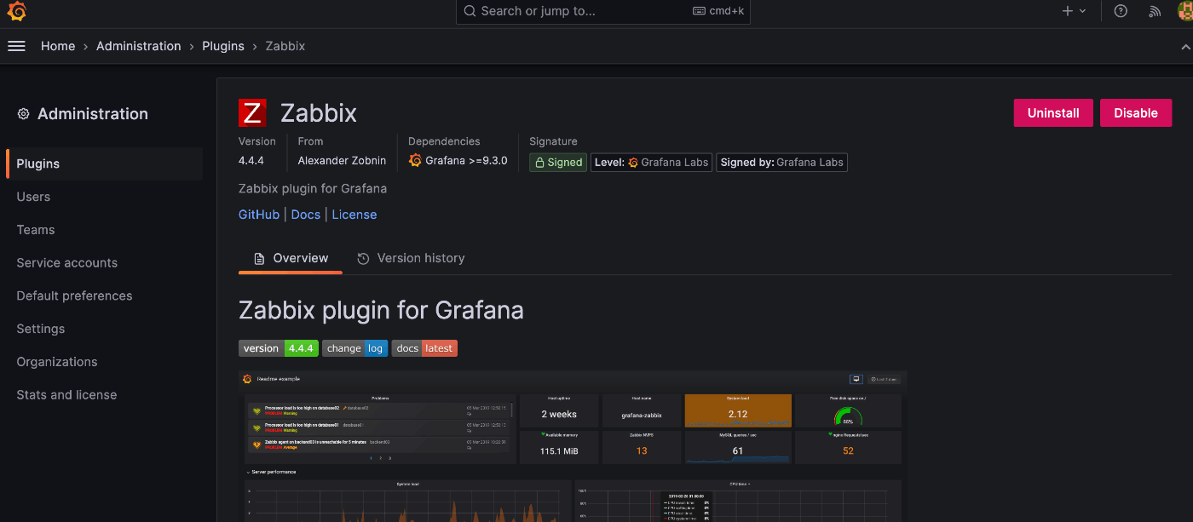The width and height of the screenshot is (1193, 522).
Task: Click the Grafana icon beside the dependency version
Action: click(416, 160)
